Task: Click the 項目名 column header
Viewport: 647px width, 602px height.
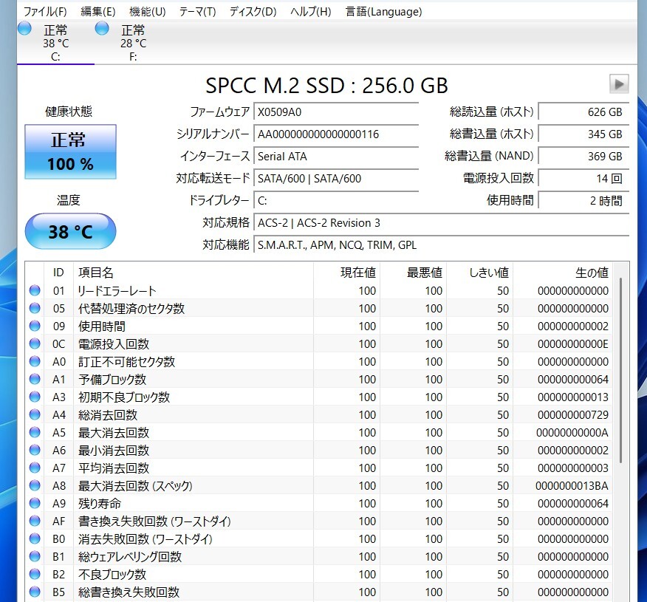Action: 193,273
